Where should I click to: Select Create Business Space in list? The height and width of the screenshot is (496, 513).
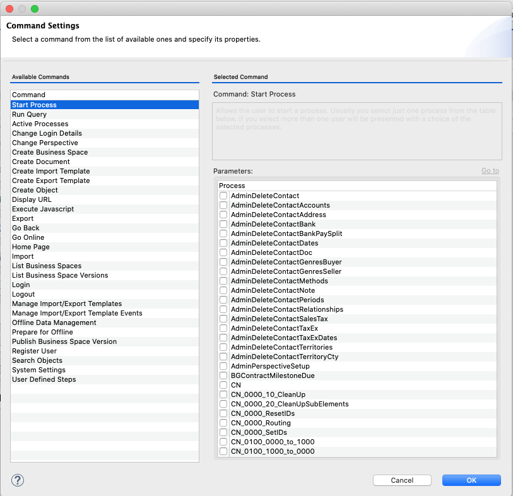click(x=105, y=153)
